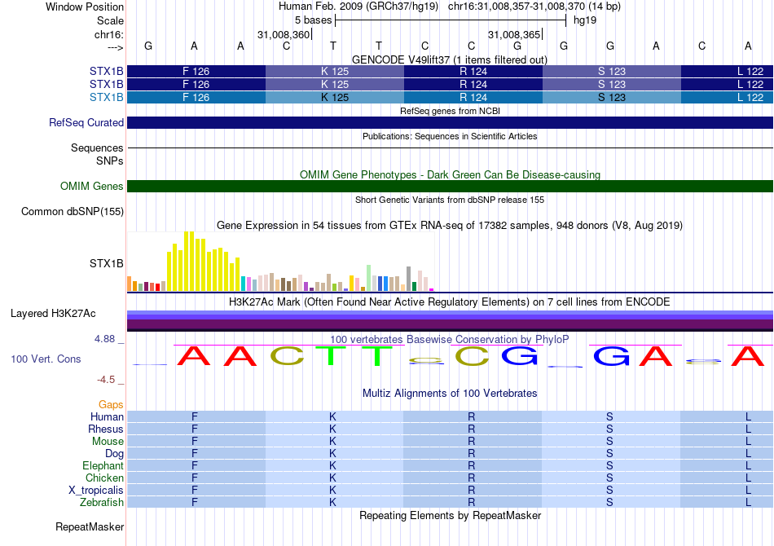This screenshot has height=546, width=774.
Task: Click R 124 codon in light-blue STX1B row
Action: (473, 97)
